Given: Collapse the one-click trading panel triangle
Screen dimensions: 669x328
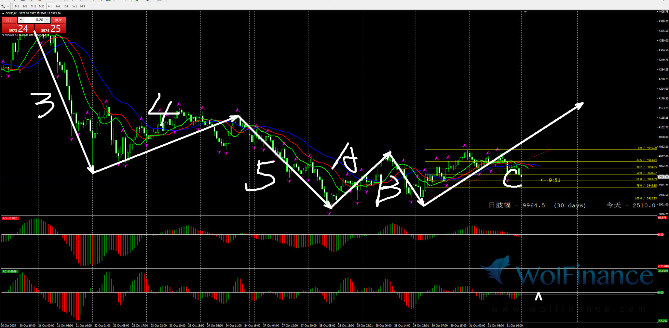Looking at the screenshot, I should click(3, 13).
